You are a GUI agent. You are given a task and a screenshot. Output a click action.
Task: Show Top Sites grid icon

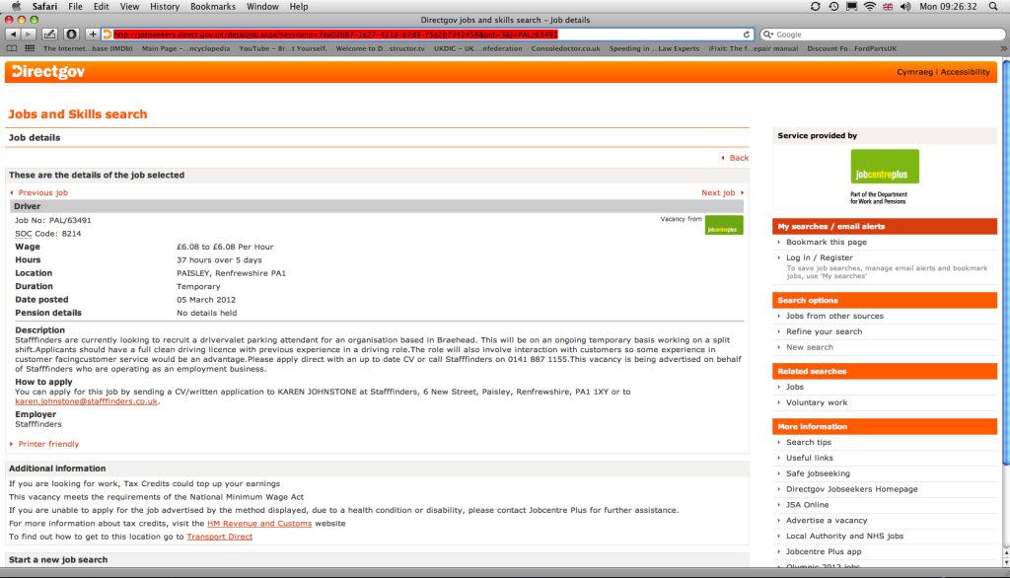click(x=30, y=48)
